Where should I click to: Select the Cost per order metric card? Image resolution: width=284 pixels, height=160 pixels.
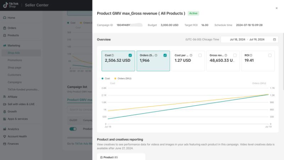(188, 61)
